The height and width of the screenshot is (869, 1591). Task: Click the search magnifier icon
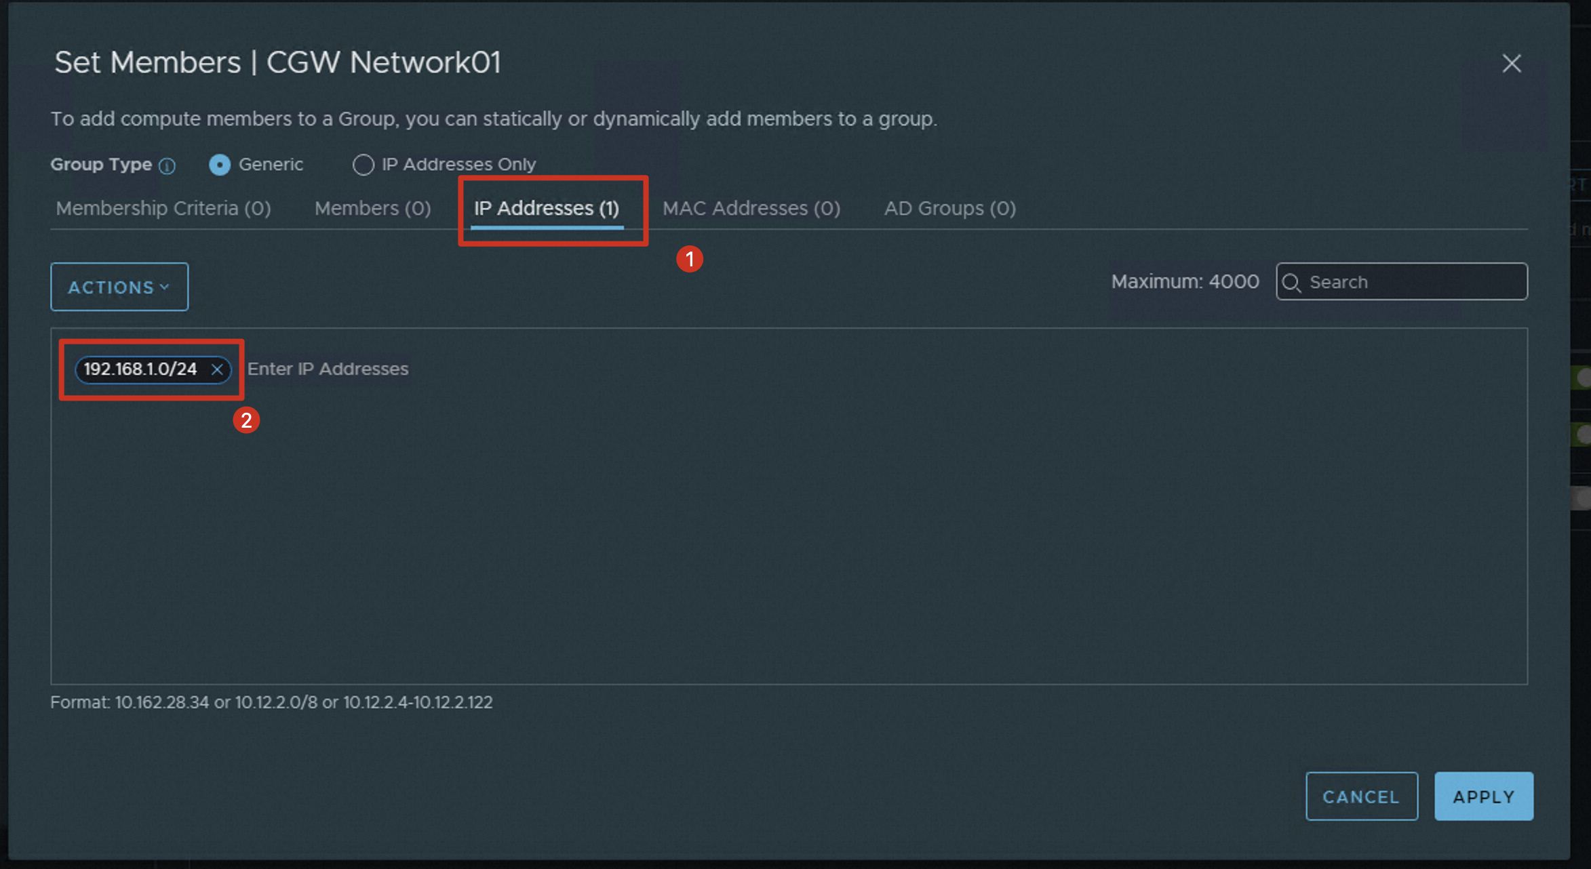1291,283
